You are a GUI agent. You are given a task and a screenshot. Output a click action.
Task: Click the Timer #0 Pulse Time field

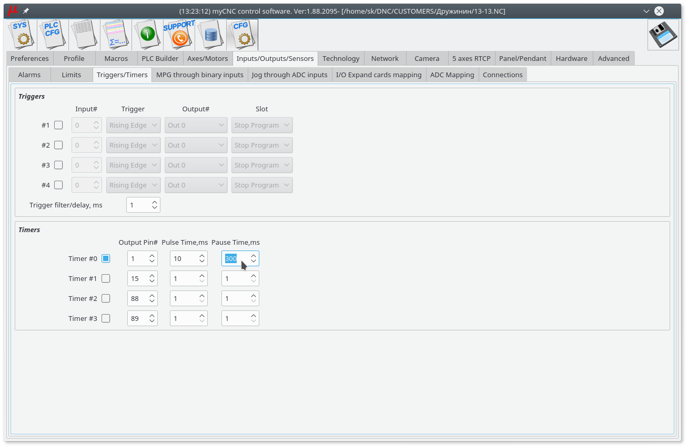coord(189,258)
